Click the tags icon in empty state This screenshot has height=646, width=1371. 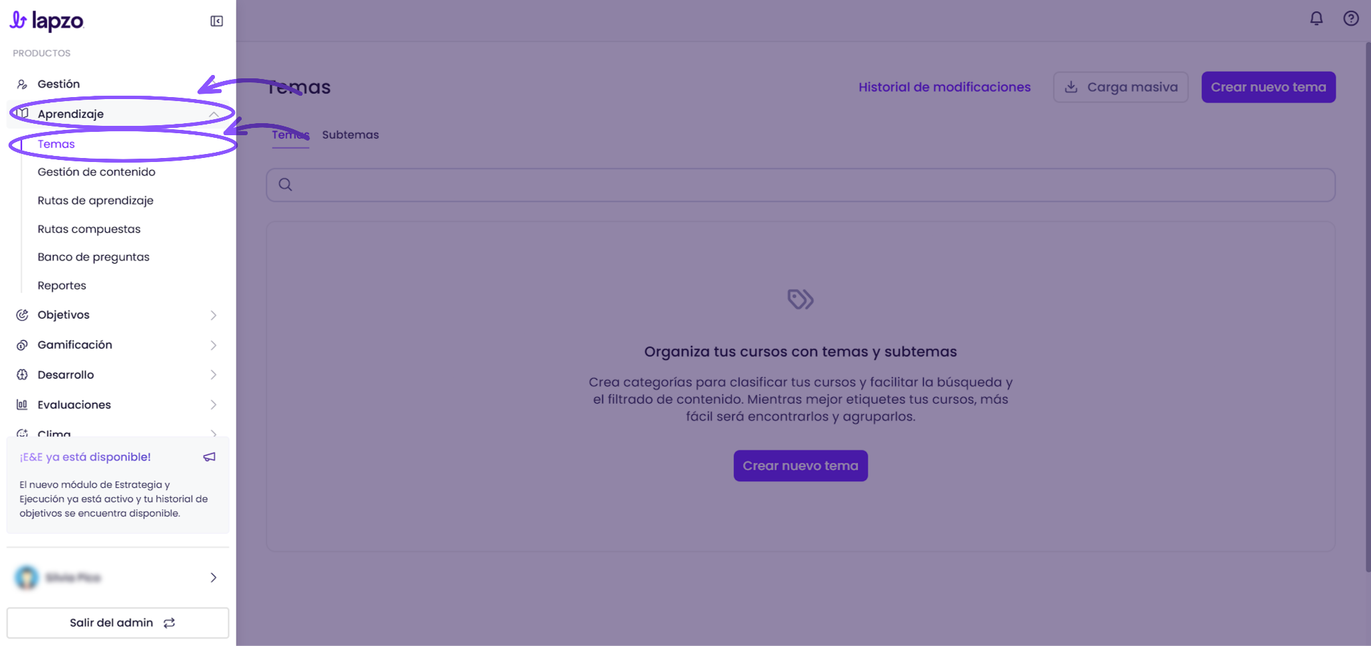801,299
